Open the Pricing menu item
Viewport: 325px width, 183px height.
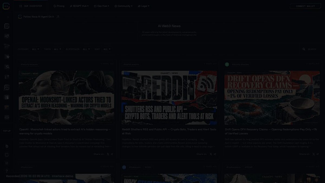click(x=59, y=6)
